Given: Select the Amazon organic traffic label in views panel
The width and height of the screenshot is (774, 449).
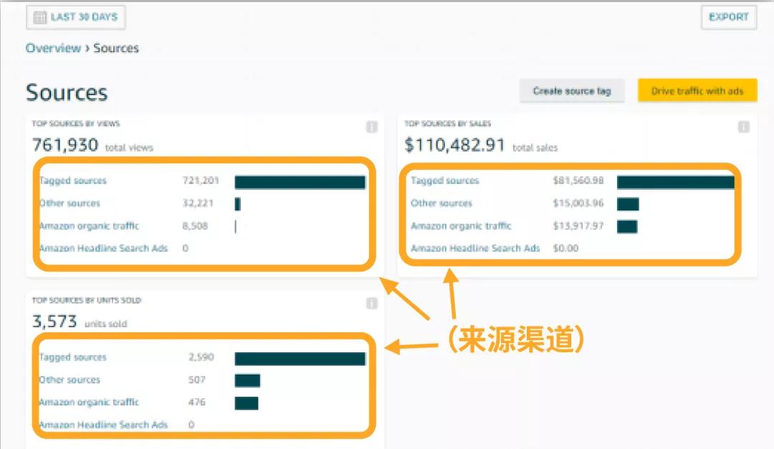Looking at the screenshot, I should pyautogui.click(x=88, y=226).
